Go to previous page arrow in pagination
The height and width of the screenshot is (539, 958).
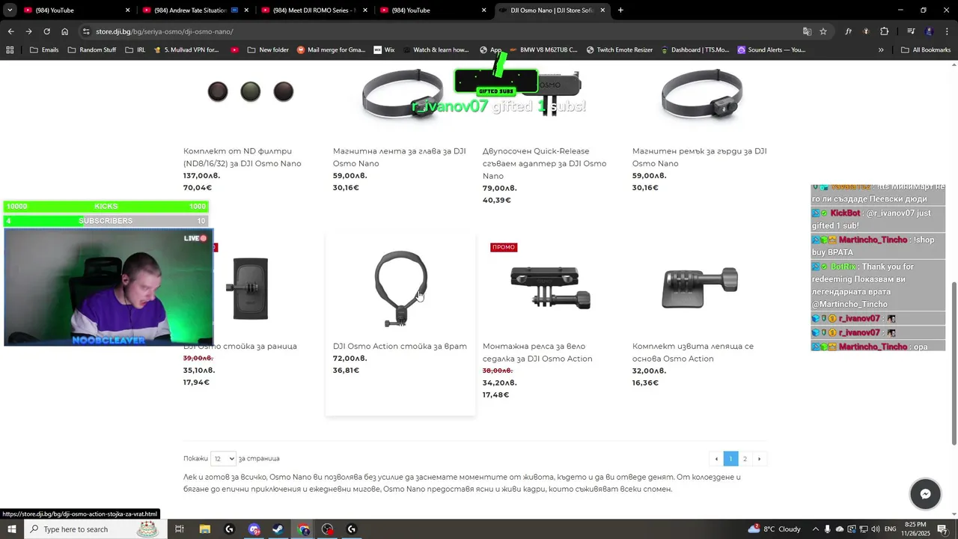point(716,459)
